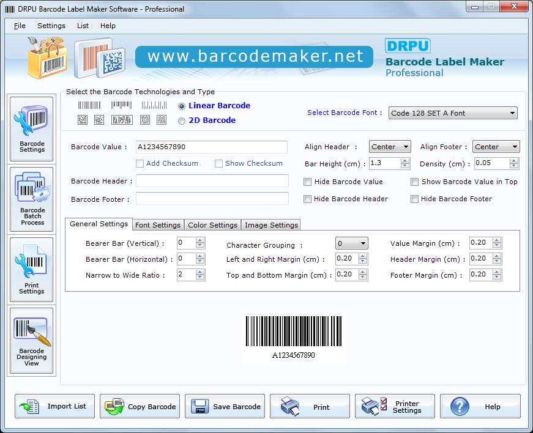Expand the Character Grouping dropdown
This screenshot has height=433, width=533.
click(x=351, y=243)
